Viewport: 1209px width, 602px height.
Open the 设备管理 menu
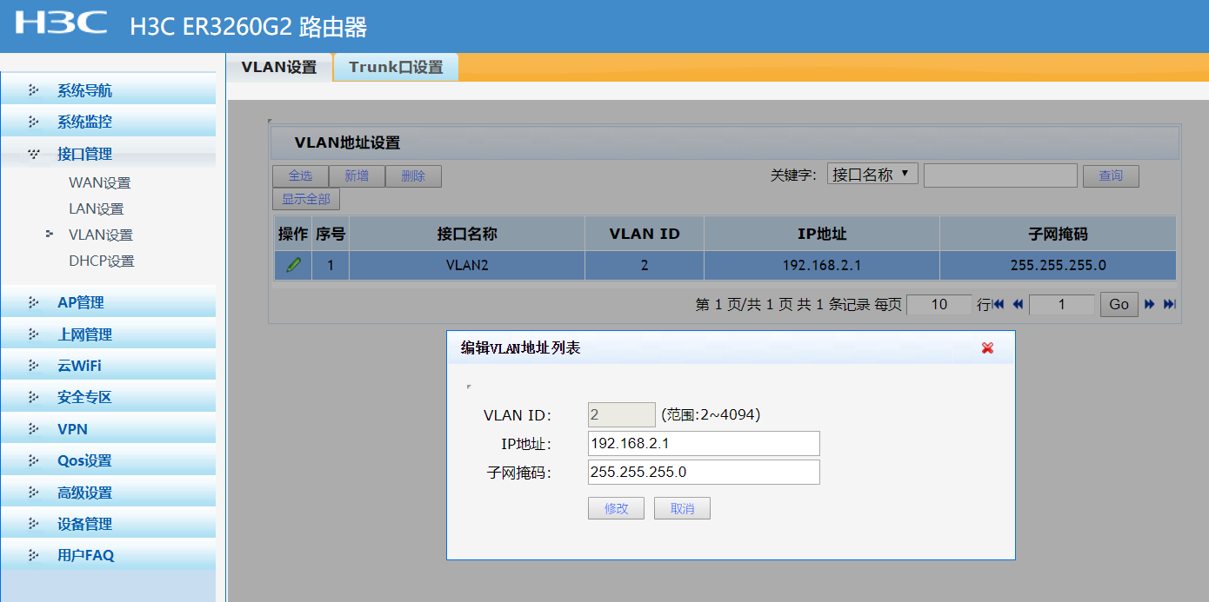point(108,524)
